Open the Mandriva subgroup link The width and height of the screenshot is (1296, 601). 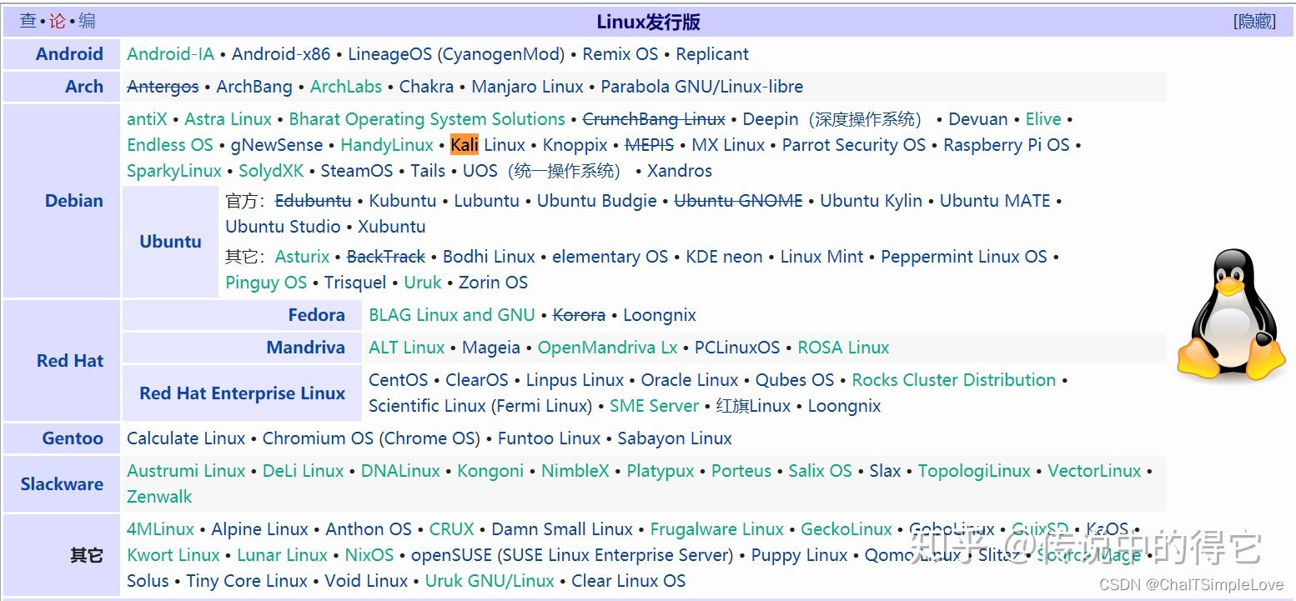pos(305,348)
